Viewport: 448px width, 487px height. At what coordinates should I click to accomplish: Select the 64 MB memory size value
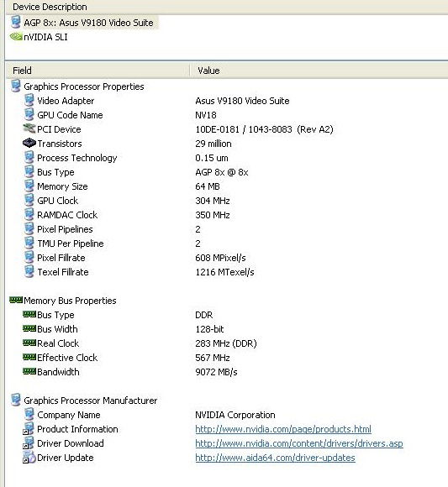point(208,186)
